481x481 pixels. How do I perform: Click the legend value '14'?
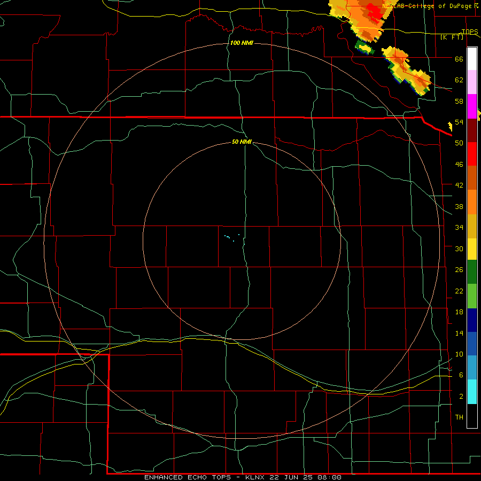[459, 333]
